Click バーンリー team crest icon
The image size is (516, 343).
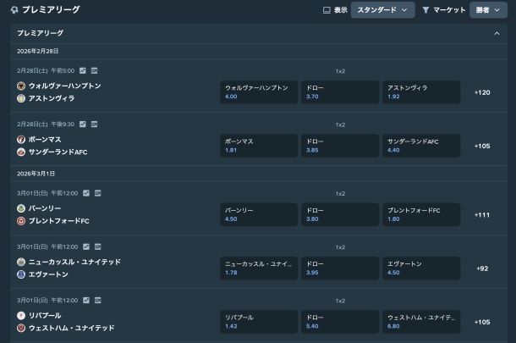tap(21, 208)
